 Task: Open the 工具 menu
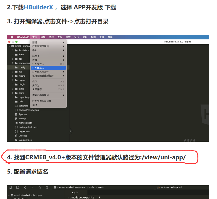tap(102, 37)
